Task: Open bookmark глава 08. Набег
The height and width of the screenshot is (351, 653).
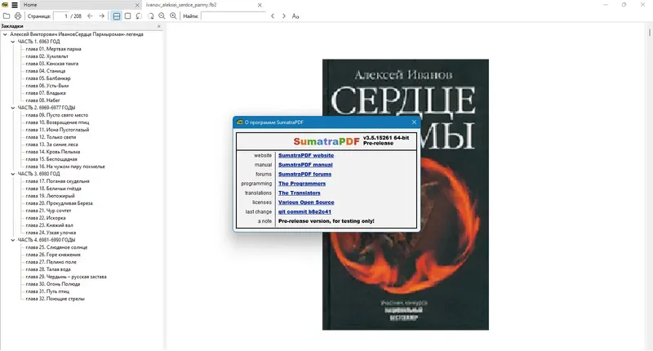Action: [x=43, y=100]
